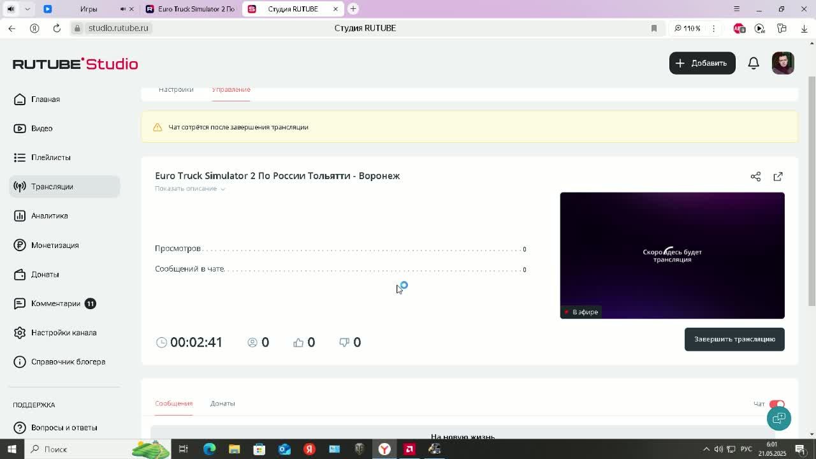Switch to the Euro Truck Simulator browser tab

tap(190, 9)
